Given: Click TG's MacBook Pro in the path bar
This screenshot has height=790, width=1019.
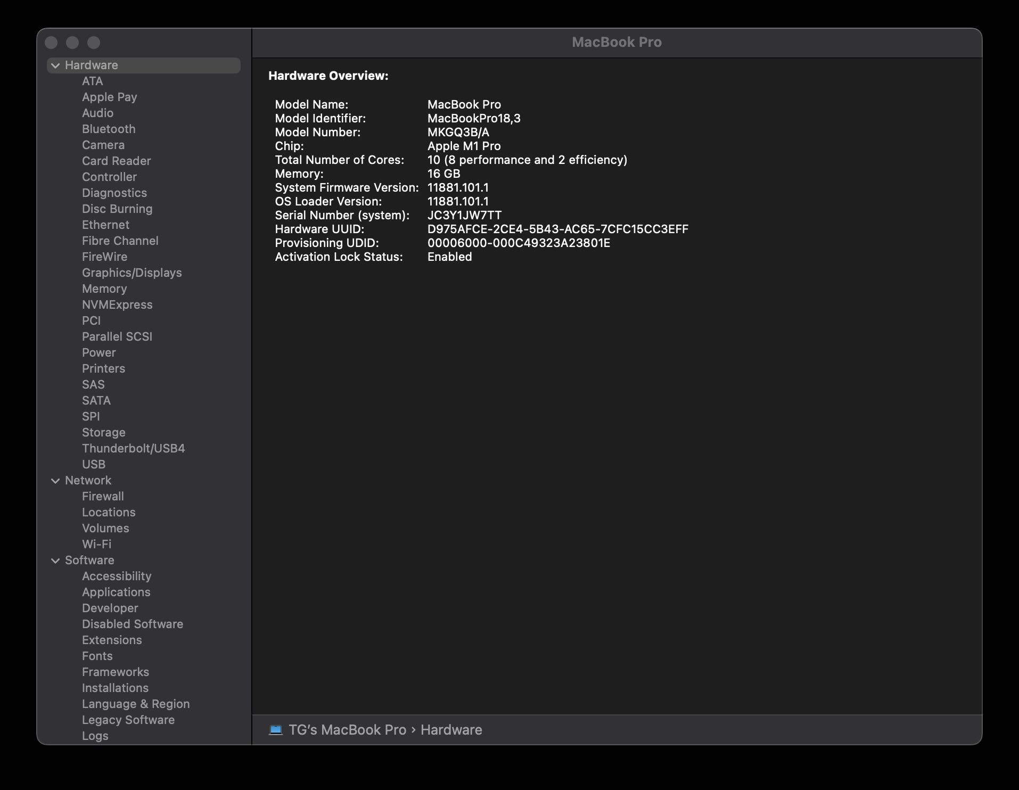Looking at the screenshot, I should [347, 730].
